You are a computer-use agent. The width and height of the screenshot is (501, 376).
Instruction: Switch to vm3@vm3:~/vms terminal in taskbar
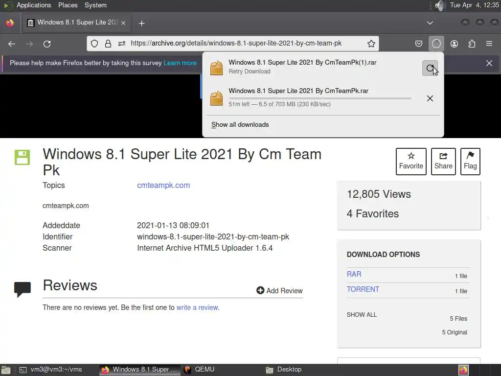(x=50, y=370)
